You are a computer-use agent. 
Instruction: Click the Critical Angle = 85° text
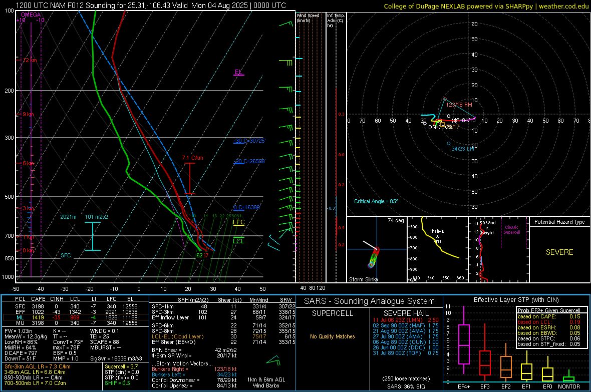376,202
